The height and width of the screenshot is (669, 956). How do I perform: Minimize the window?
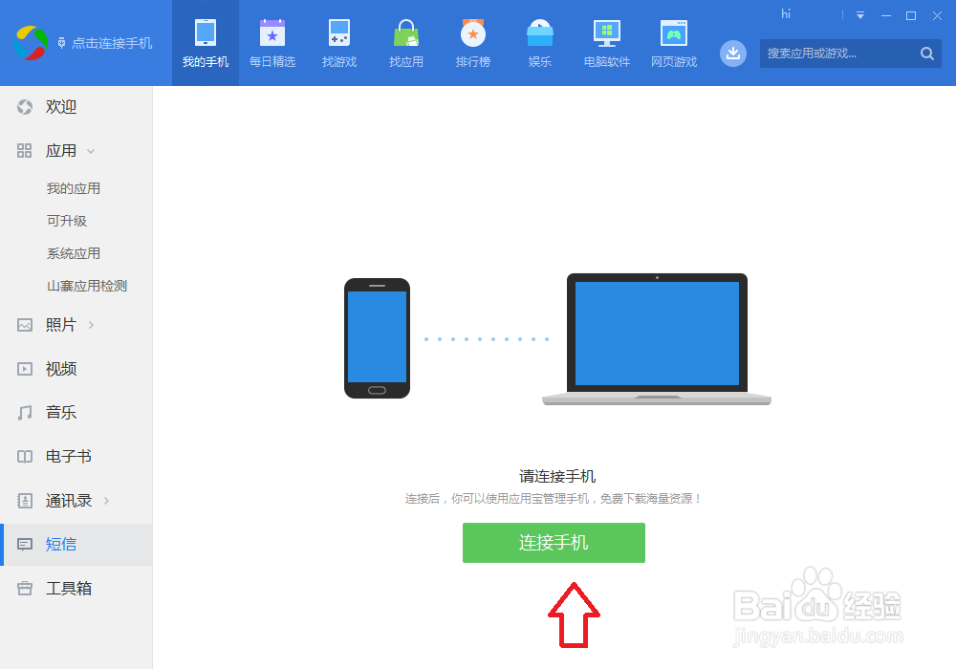tap(886, 16)
